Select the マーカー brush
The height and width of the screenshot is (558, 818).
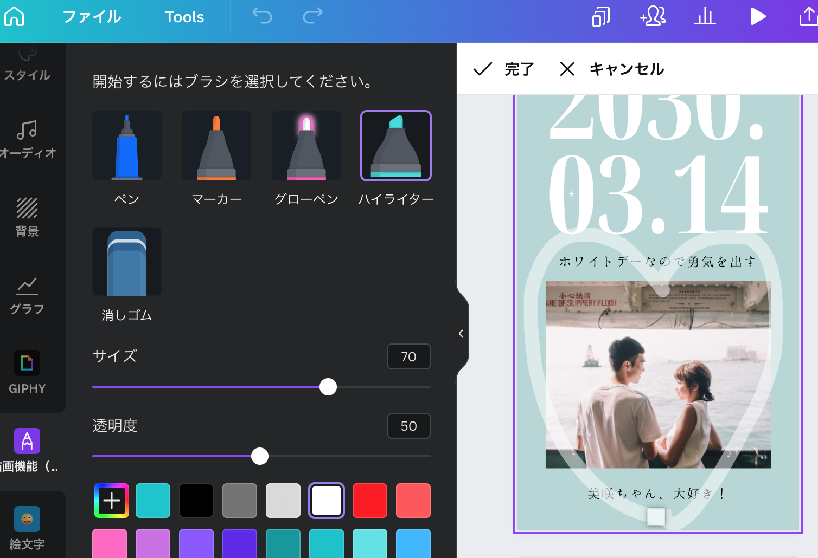216,146
